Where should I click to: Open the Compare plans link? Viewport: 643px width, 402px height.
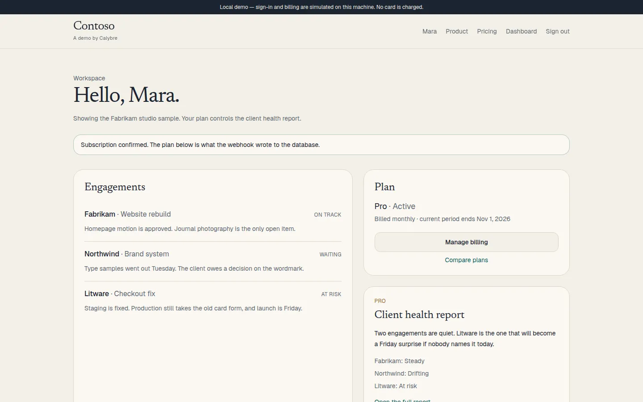point(467,260)
